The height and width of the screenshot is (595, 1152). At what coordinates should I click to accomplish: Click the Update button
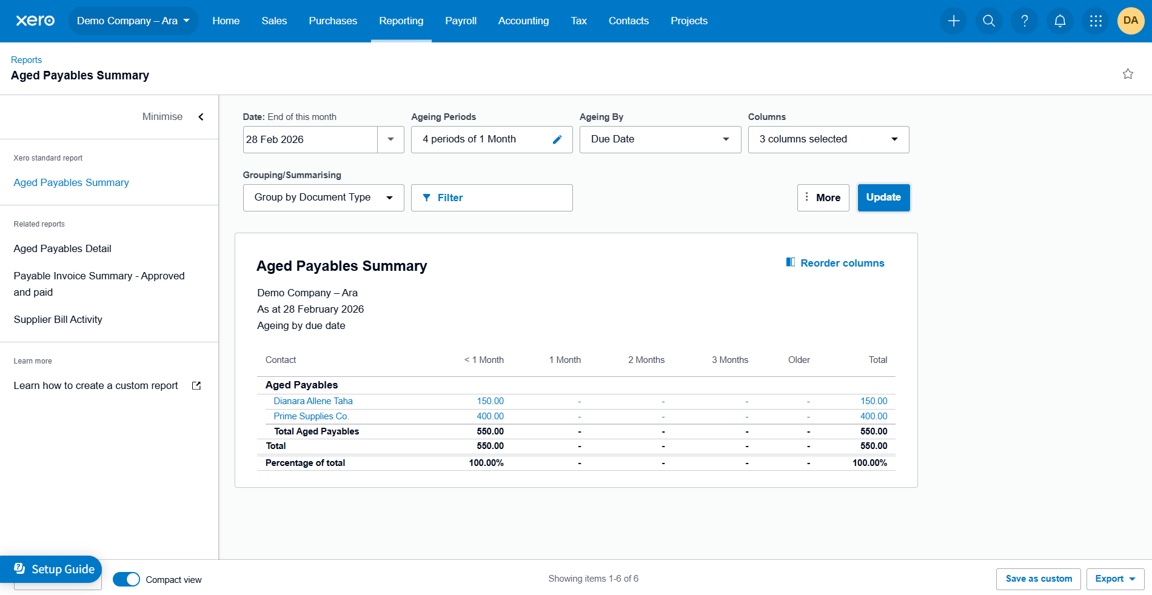tap(883, 198)
